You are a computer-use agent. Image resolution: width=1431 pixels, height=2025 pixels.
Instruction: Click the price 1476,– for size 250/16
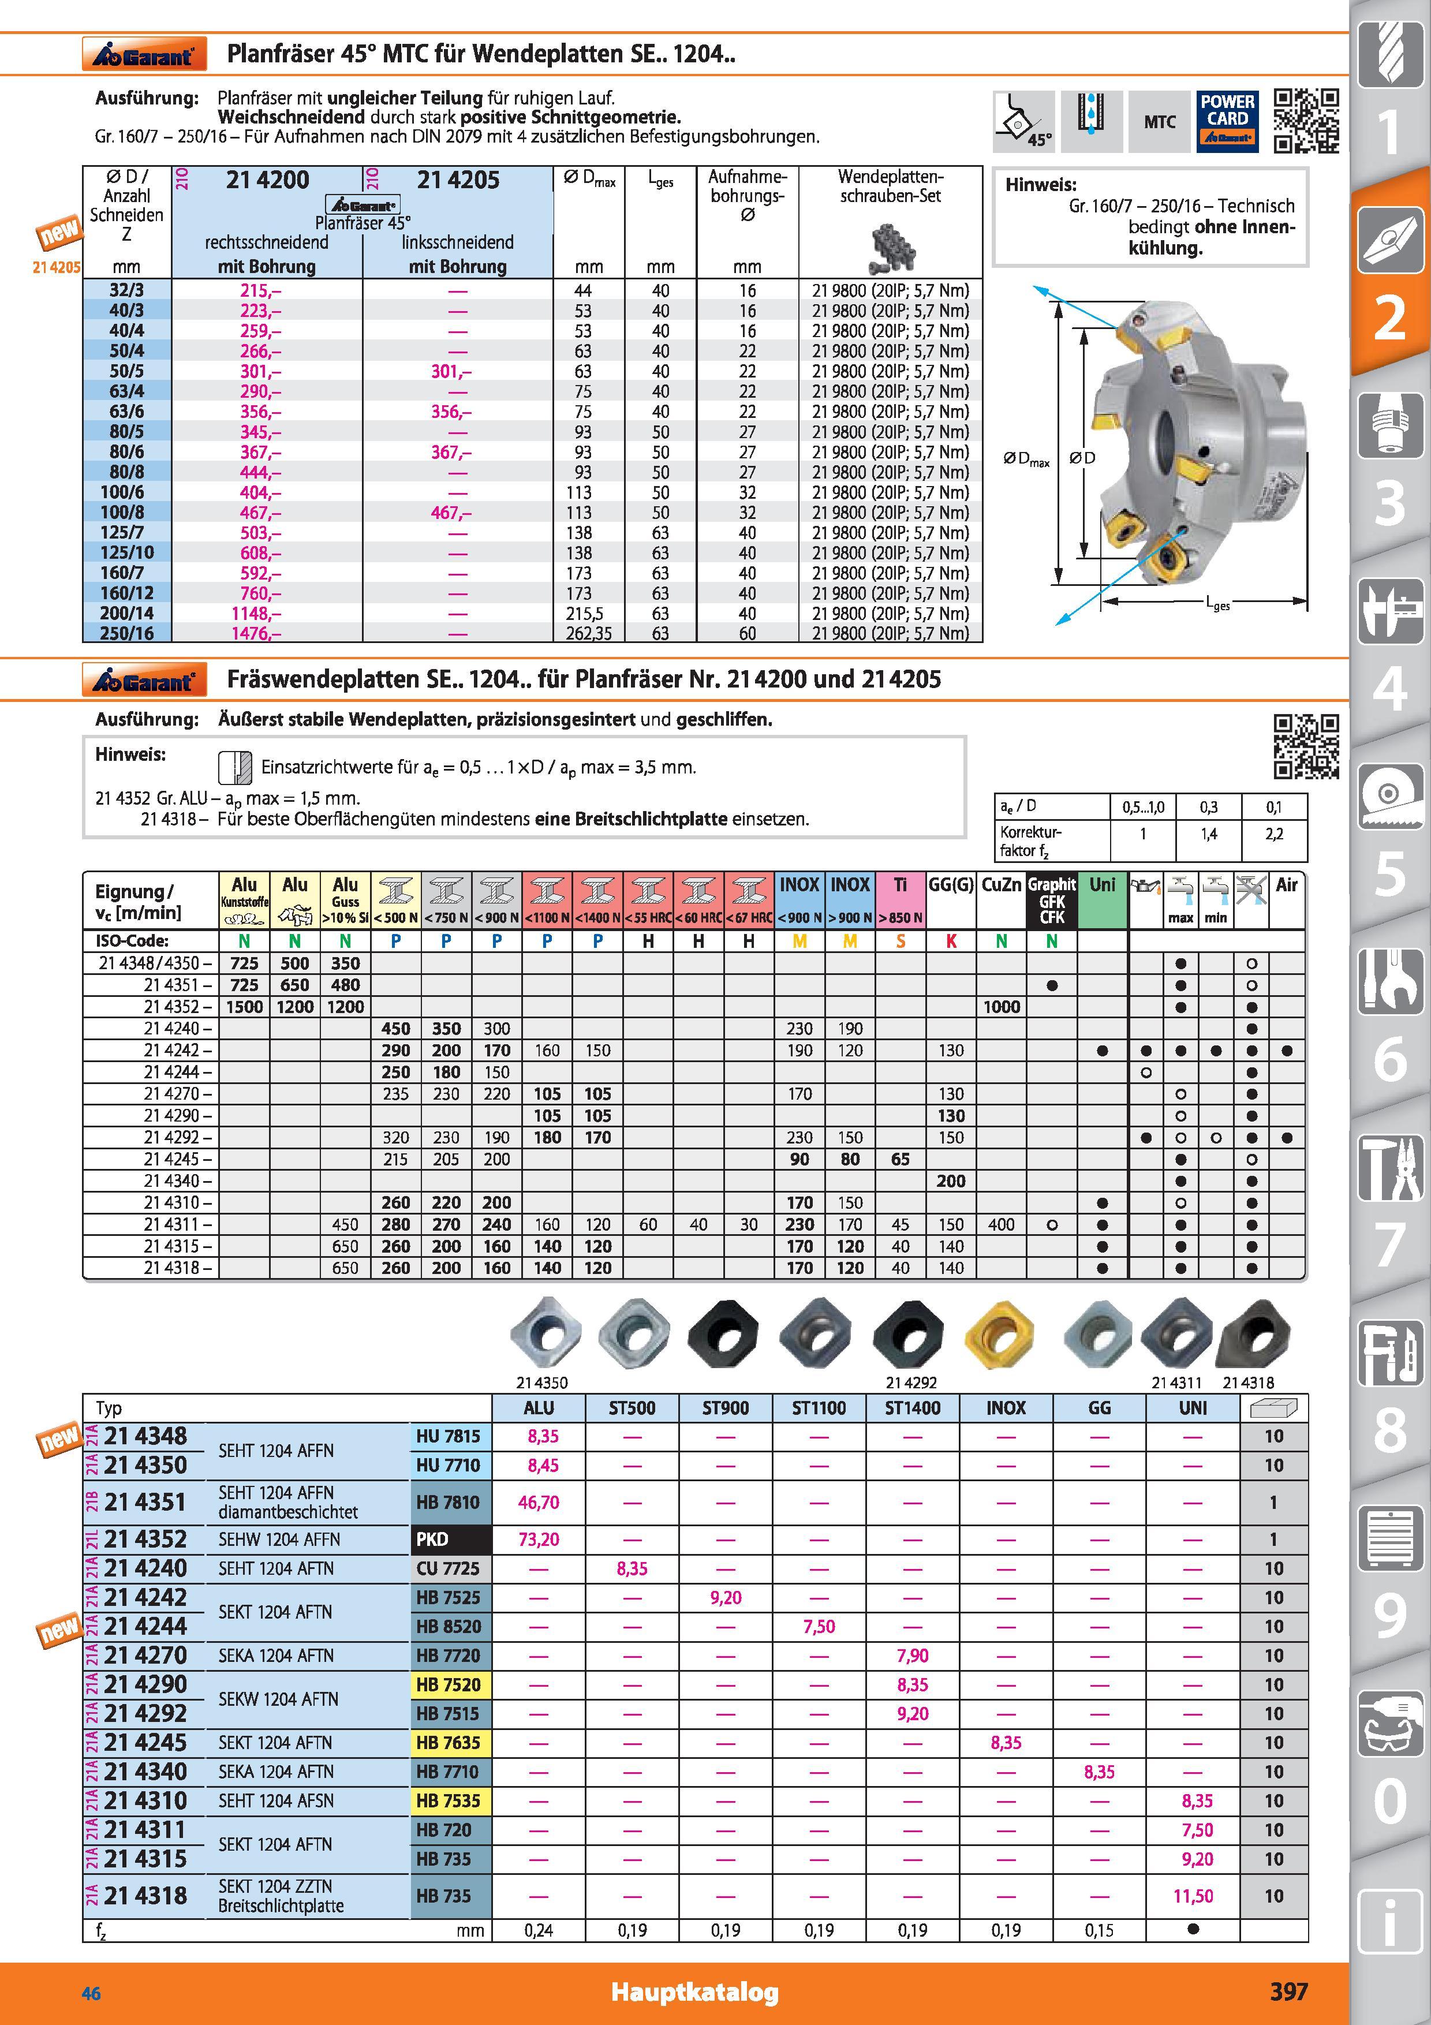[x=257, y=633]
